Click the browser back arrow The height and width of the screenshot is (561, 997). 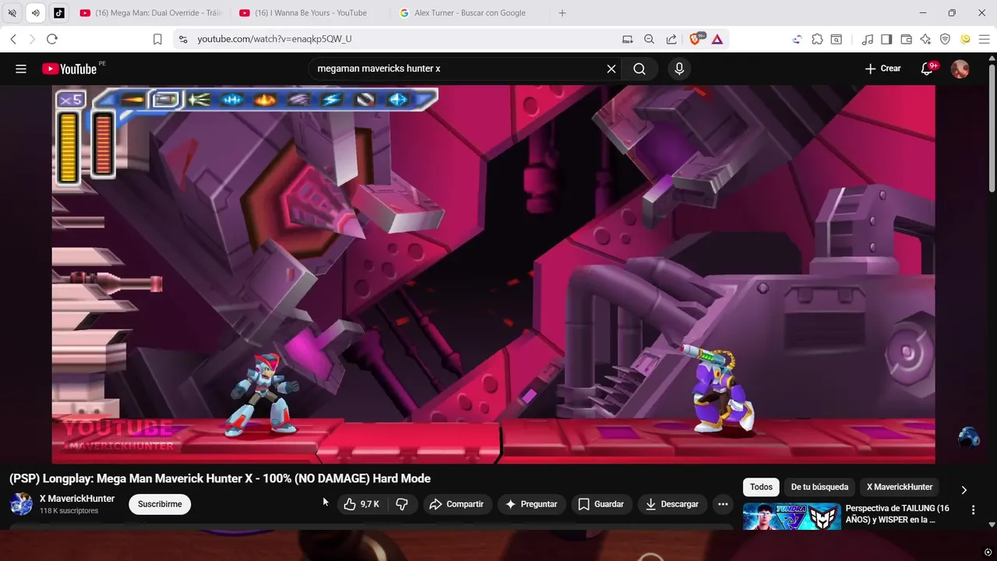13,39
